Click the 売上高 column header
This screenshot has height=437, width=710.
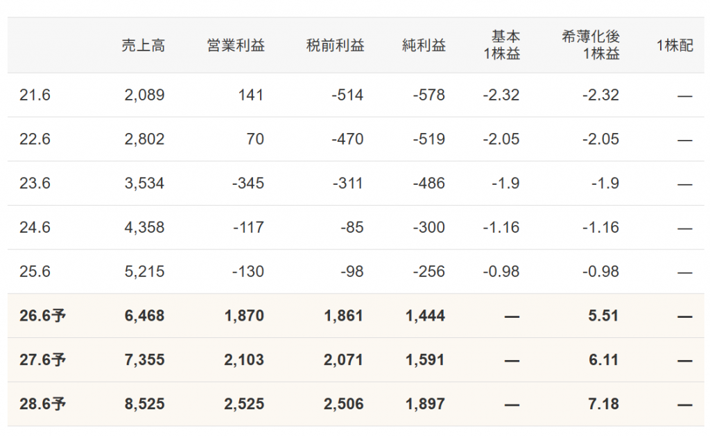point(143,45)
